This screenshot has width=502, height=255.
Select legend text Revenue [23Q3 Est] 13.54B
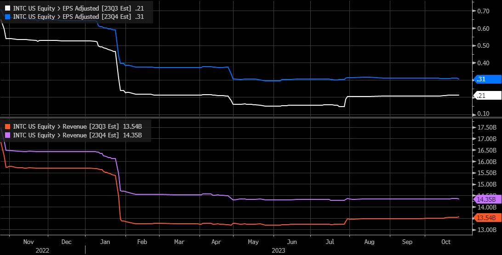(102, 127)
